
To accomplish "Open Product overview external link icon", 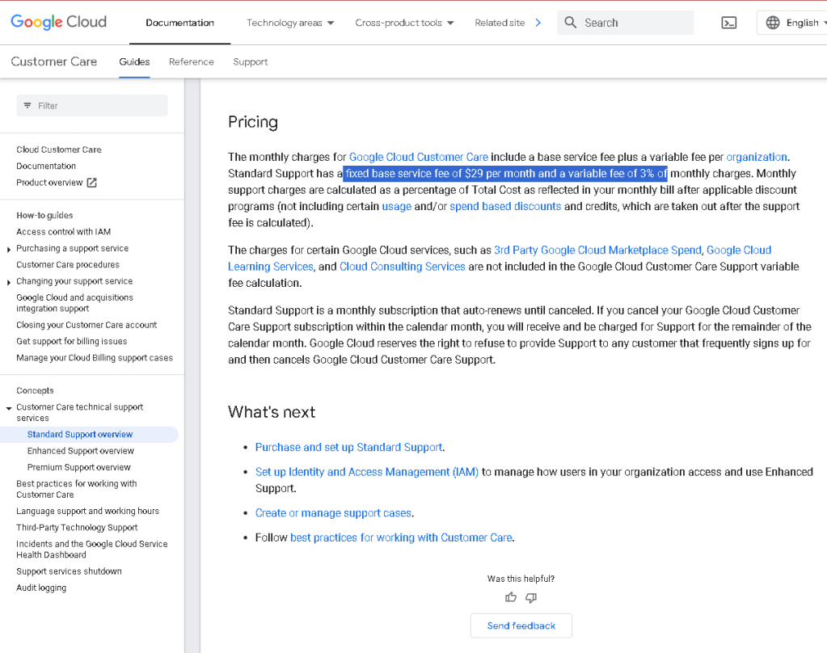I will [x=92, y=183].
